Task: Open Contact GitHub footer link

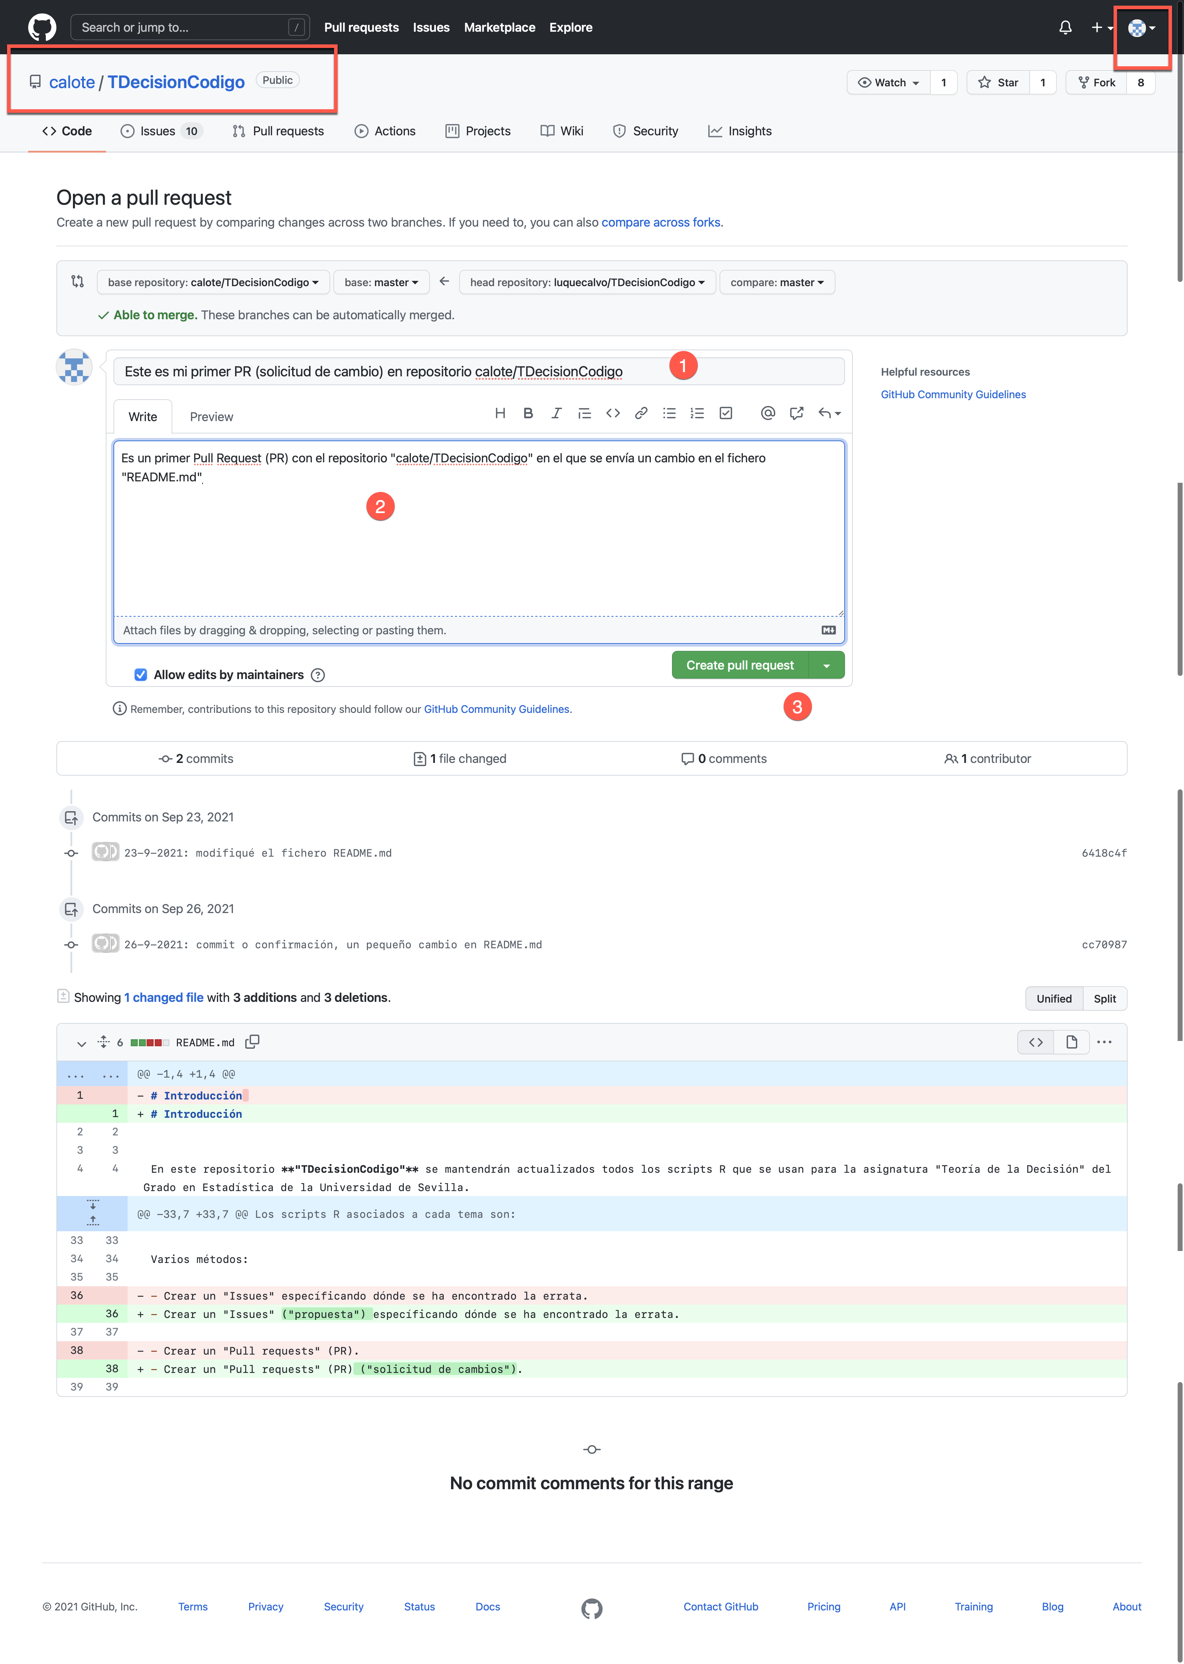Action: (720, 1607)
